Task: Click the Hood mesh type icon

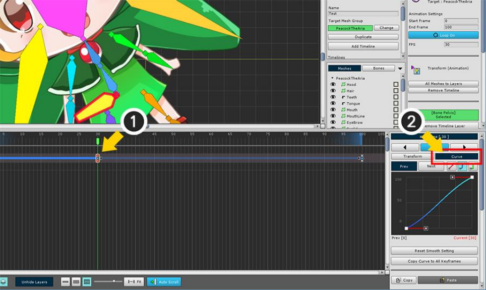Action: (343, 84)
